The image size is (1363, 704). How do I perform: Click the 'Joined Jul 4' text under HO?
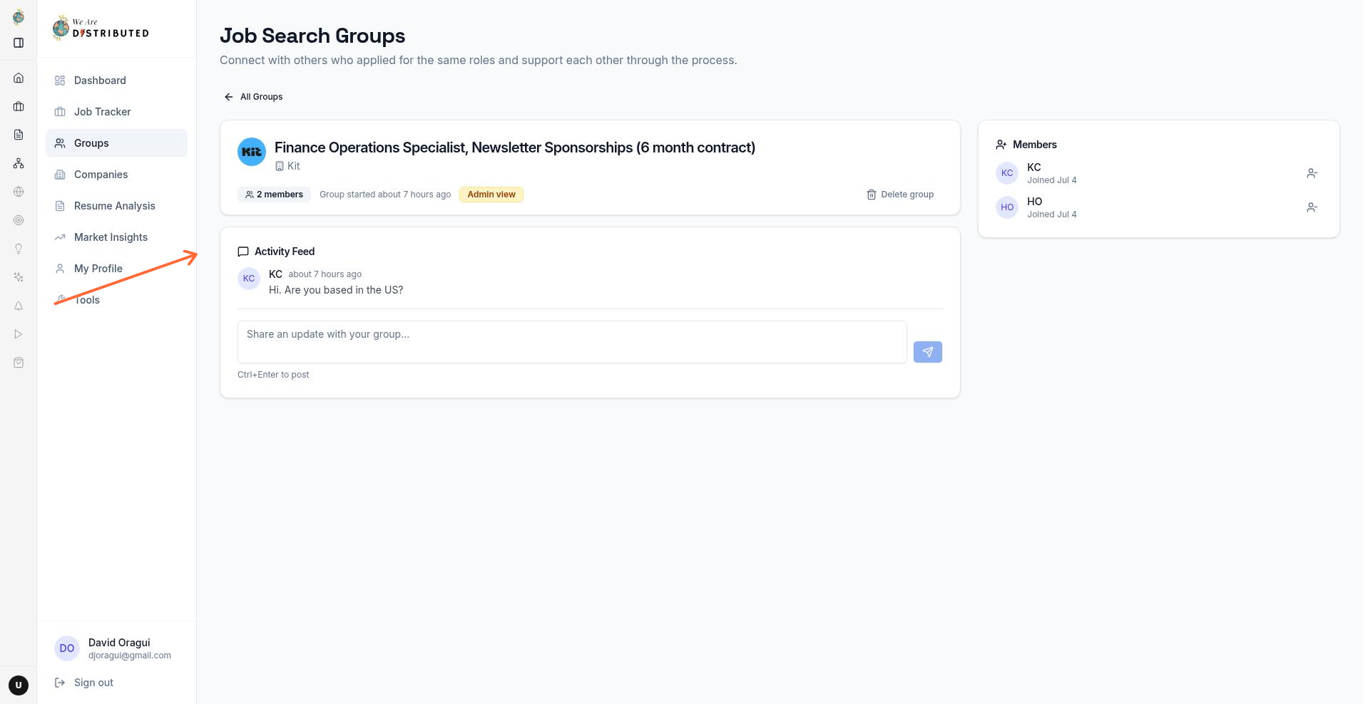coord(1052,214)
